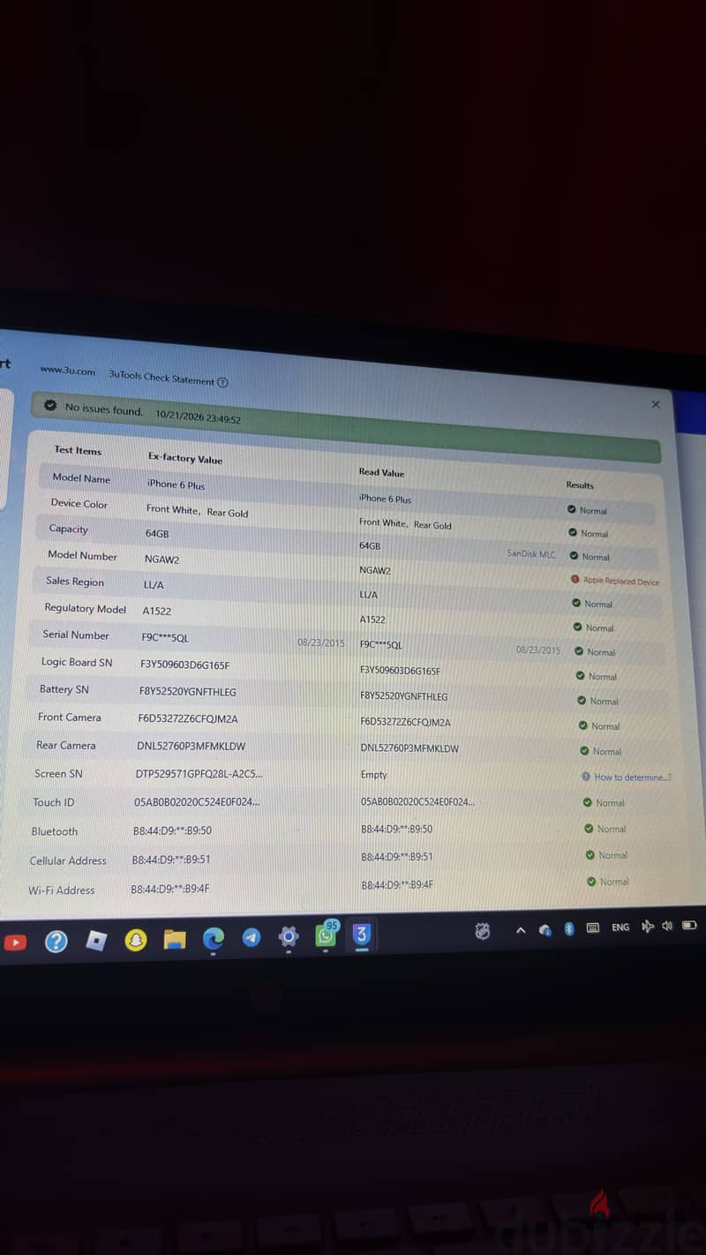Open Snapchat from the taskbar
The height and width of the screenshot is (1255, 706).
pyautogui.click(x=136, y=941)
